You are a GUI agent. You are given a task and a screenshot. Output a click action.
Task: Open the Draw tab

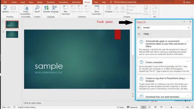coord(31,2)
